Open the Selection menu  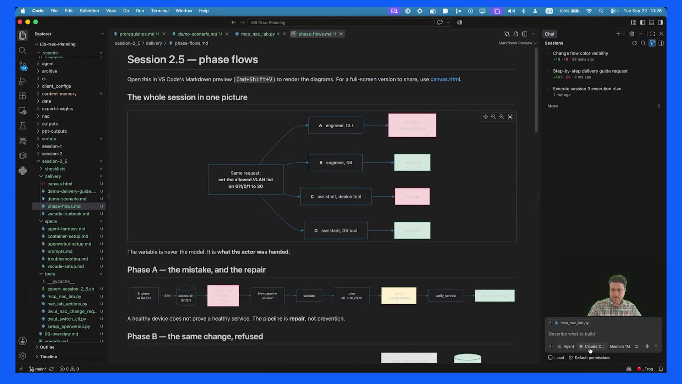click(89, 11)
